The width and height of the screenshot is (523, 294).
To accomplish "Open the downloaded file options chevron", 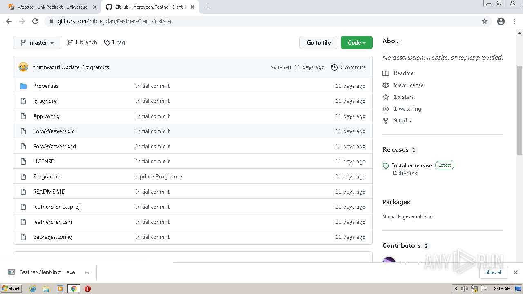I will (87, 272).
